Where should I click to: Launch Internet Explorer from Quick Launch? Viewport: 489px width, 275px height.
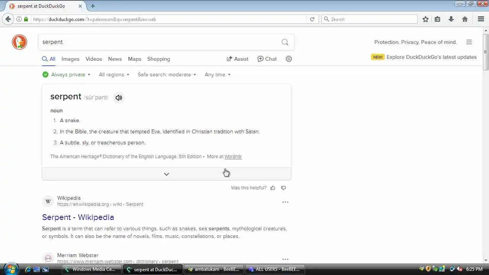click(28, 269)
